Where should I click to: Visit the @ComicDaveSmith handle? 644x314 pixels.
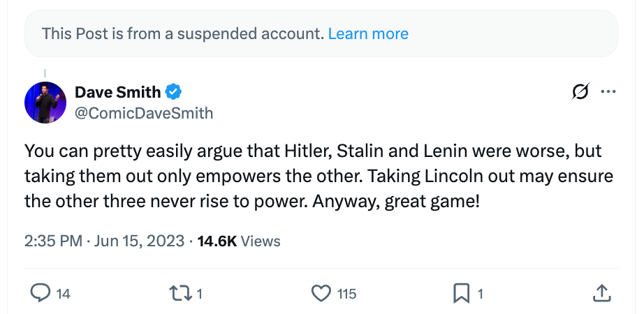pos(144,113)
